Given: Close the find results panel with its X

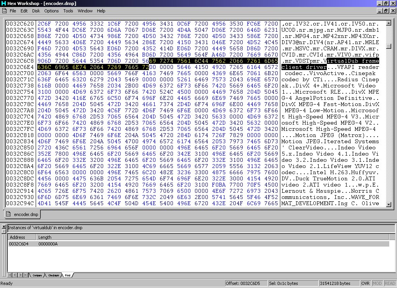Looking at the screenshot, I should [x=4, y=226].
